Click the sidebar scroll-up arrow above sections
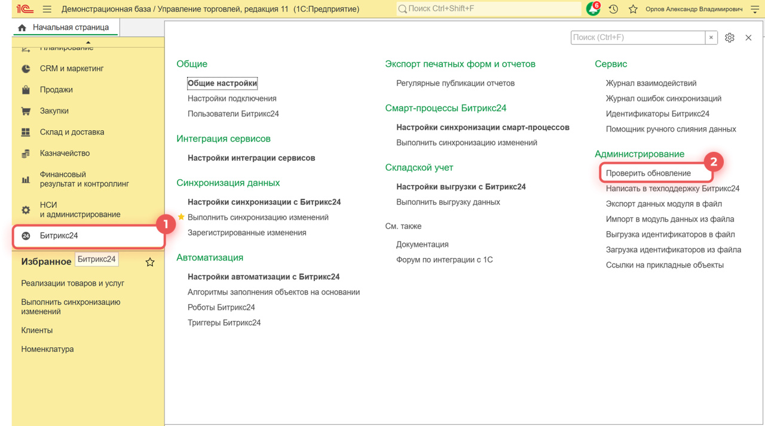Viewport: 765px width, 426px height. coord(88,42)
